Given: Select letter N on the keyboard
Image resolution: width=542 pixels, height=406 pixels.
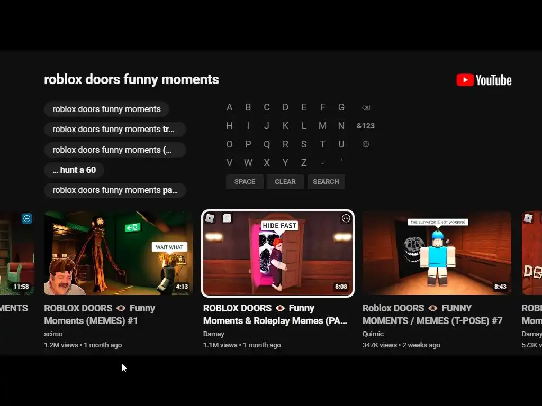Looking at the screenshot, I should tap(341, 126).
